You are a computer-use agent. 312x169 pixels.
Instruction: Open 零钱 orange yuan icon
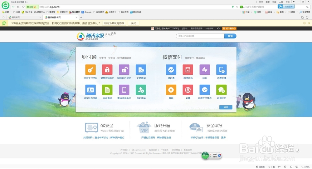(x=171, y=90)
